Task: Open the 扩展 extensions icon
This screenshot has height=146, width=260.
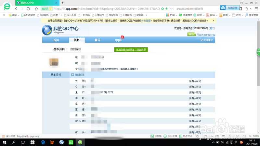Action: (168, 15)
